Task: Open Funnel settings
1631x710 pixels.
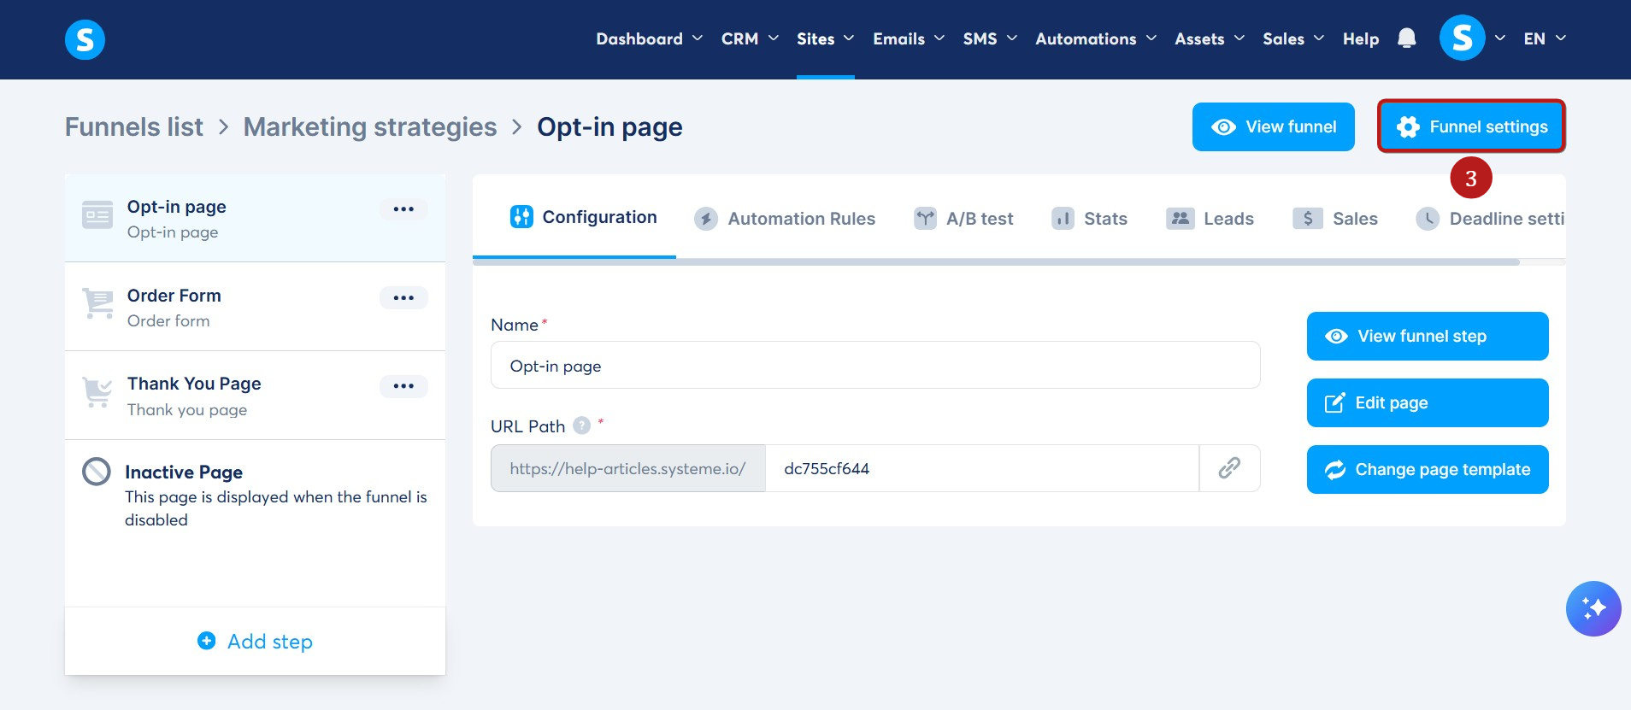Action: coord(1471,126)
